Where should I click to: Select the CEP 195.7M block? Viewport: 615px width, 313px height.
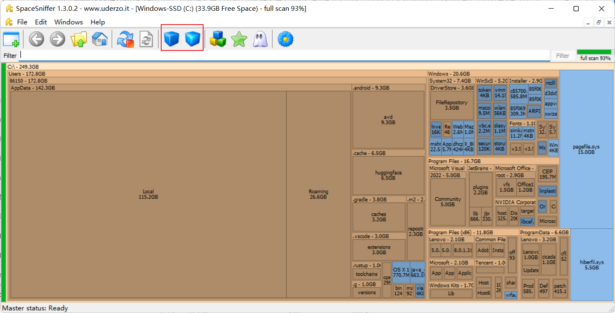click(x=547, y=174)
